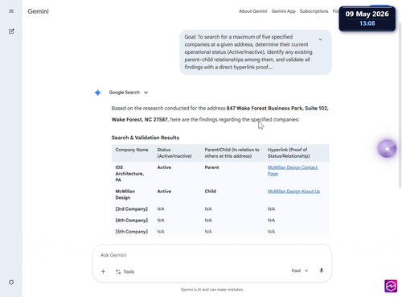Select the '[5th Company]' cell
The image size is (402, 297).
pos(131,232)
